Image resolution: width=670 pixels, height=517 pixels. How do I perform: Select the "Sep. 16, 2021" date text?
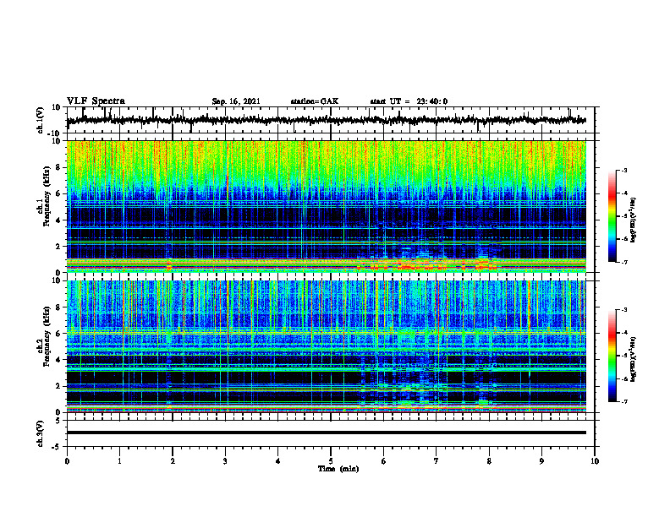(x=236, y=101)
